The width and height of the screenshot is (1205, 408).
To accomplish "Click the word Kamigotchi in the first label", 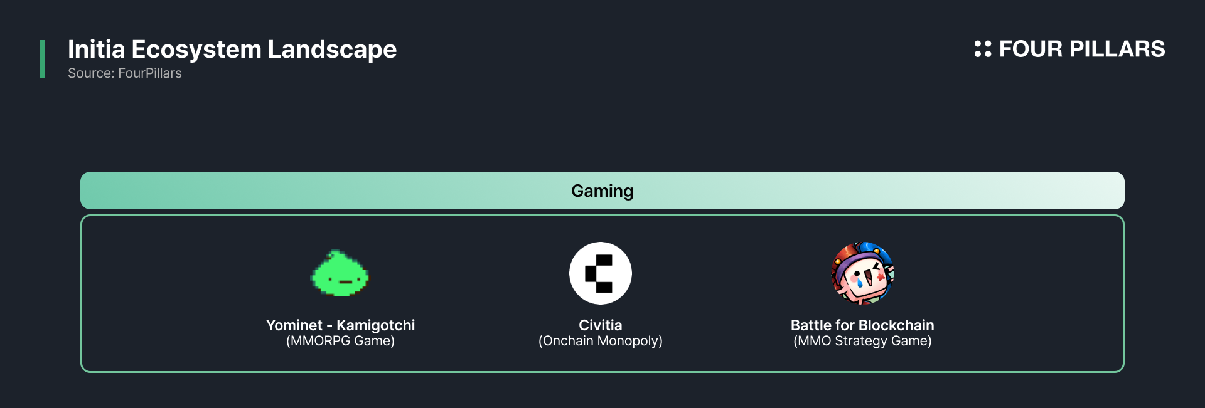I will pyautogui.click(x=376, y=325).
